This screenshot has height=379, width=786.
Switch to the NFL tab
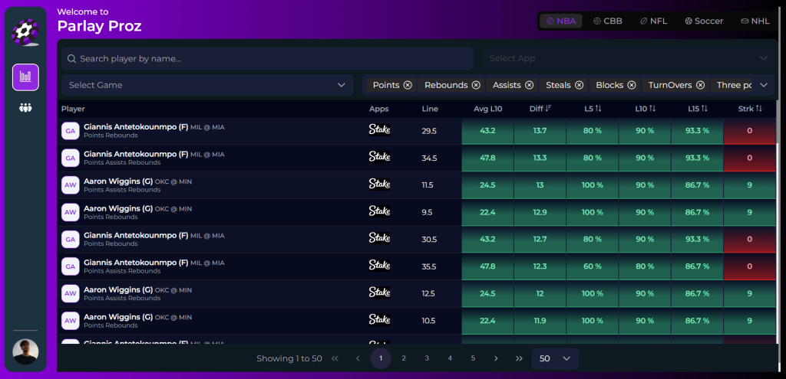[x=654, y=21]
